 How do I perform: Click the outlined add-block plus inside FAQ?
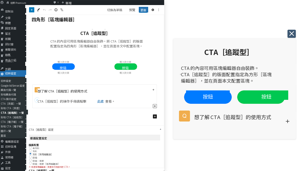tap(155, 106)
